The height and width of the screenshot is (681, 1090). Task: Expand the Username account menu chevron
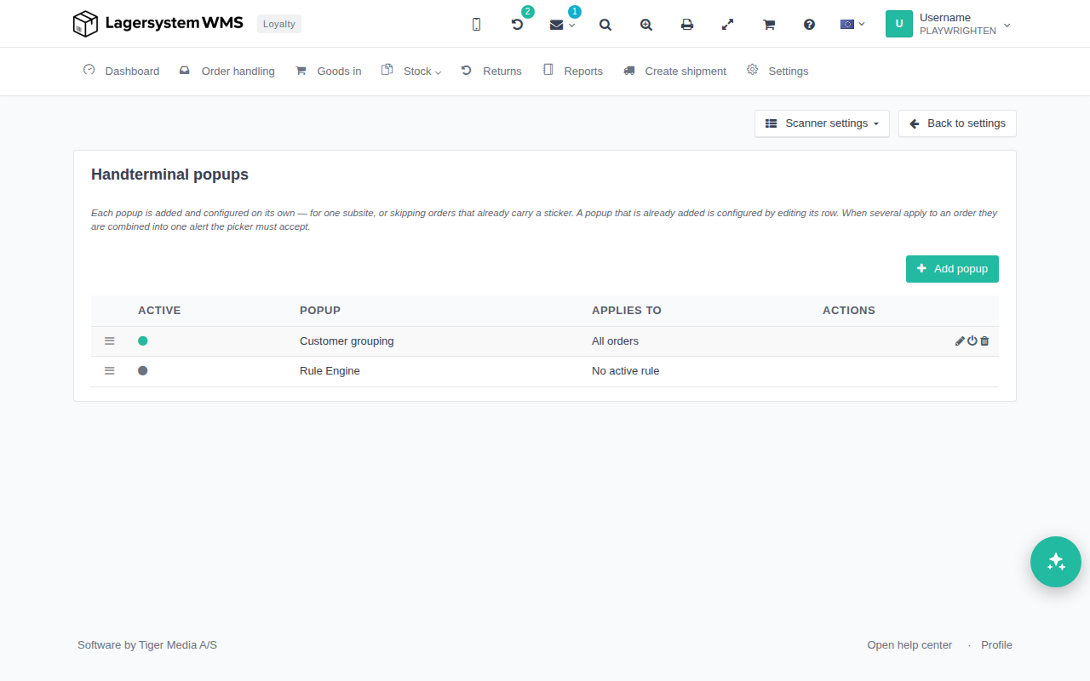click(1007, 25)
